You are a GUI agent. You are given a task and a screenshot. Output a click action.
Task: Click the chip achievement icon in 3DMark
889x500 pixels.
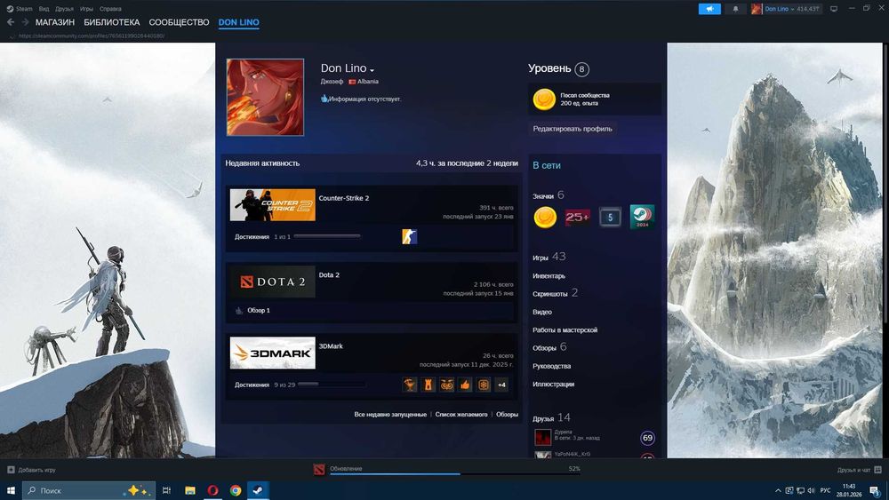[483, 385]
